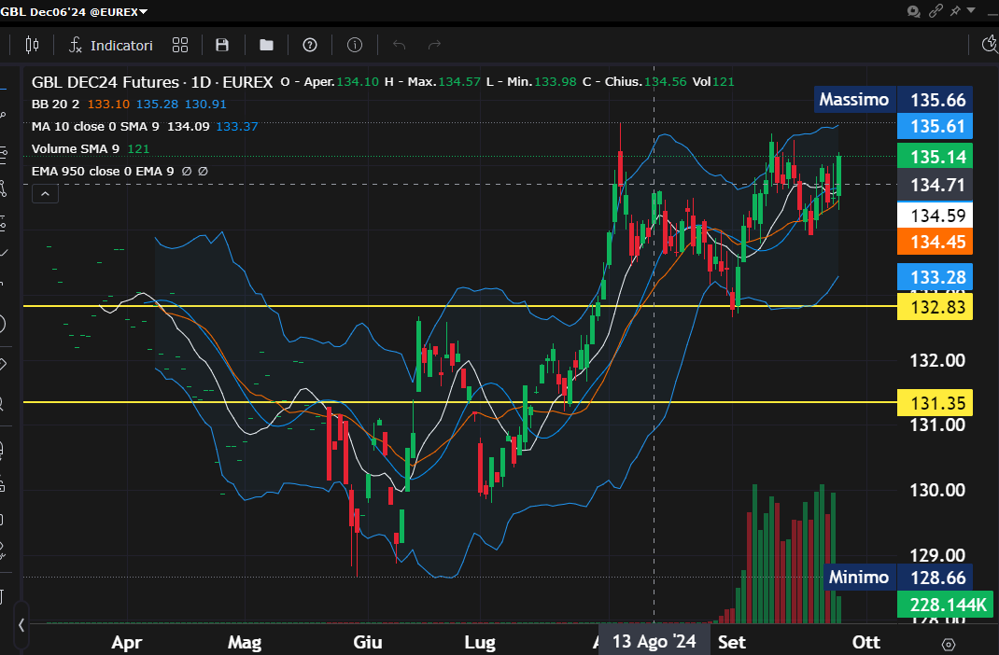999x655 pixels.
Task: Open the chat bubbles icon
Action: pyautogui.click(x=913, y=11)
